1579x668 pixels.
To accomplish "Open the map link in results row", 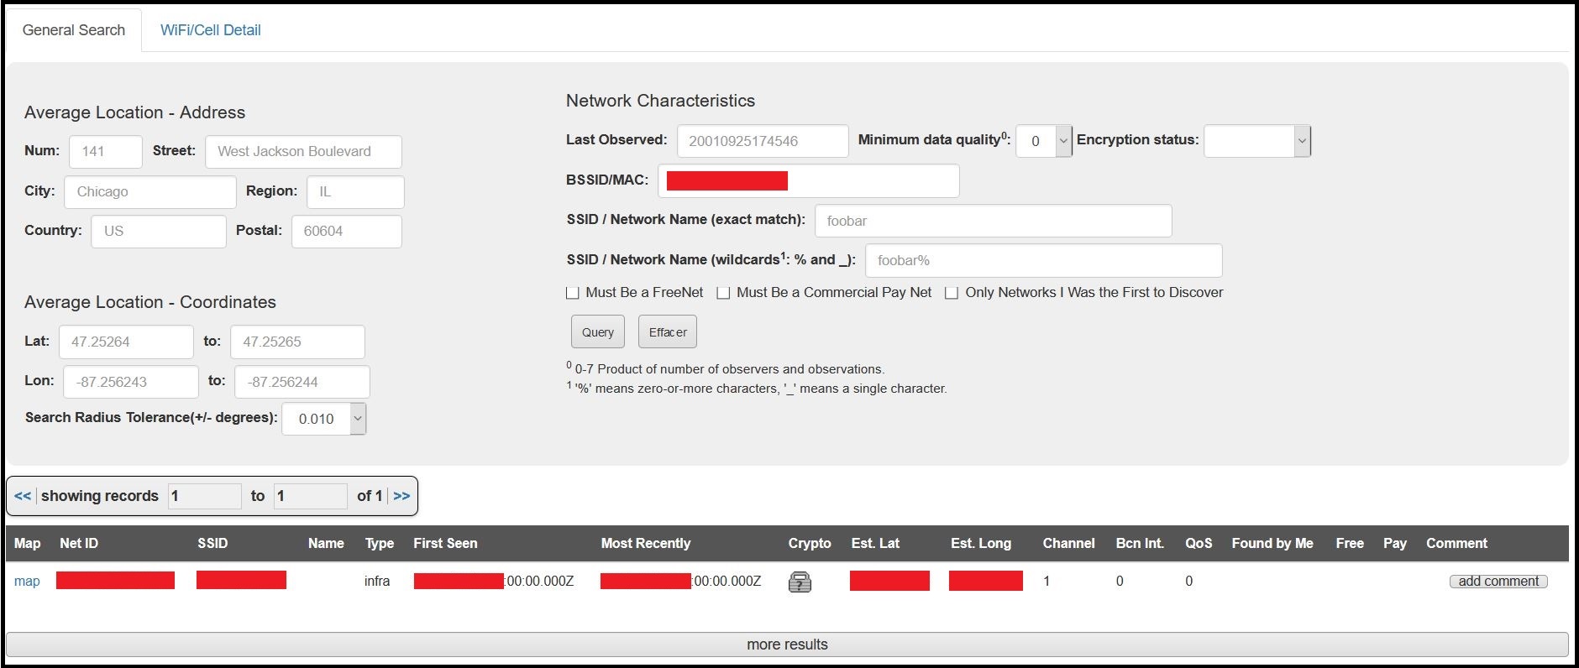I will [27, 582].
